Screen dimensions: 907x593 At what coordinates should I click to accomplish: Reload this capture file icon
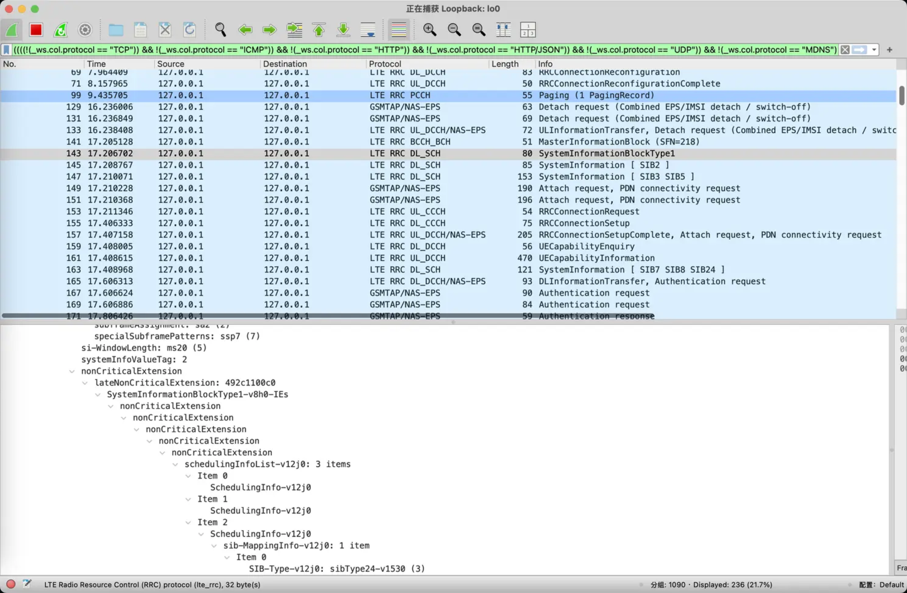click(x=189, y=29)
